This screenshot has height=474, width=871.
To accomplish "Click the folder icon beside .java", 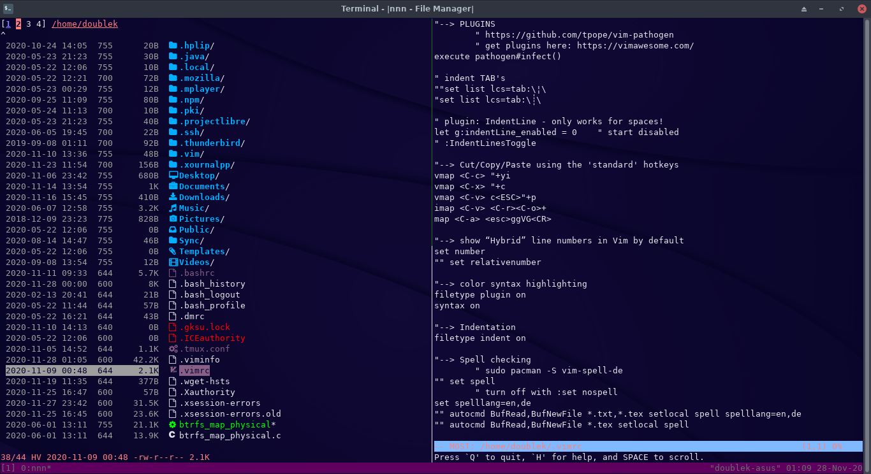I will click(173, 57).
